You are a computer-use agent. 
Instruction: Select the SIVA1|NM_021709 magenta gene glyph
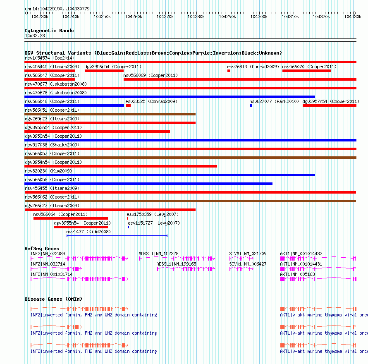coord(241,259)
